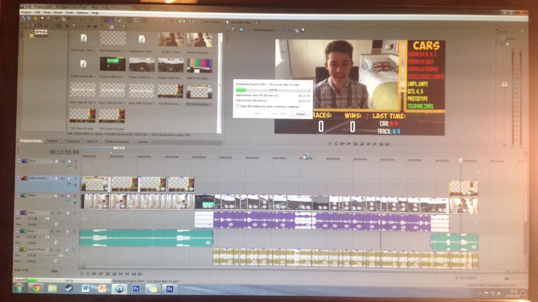This screenshot has height=302, width=538.
Task: Open Microsoft Word from the taskbar
Action: (x=86, y=289)
